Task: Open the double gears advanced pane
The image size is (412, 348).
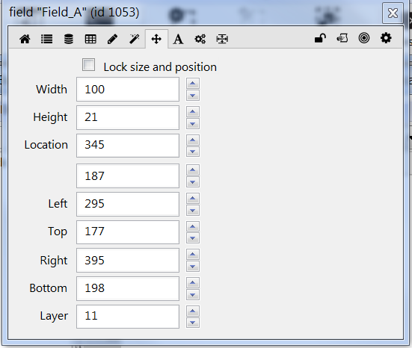Action: pyautogui.click(x=200, y=39)
